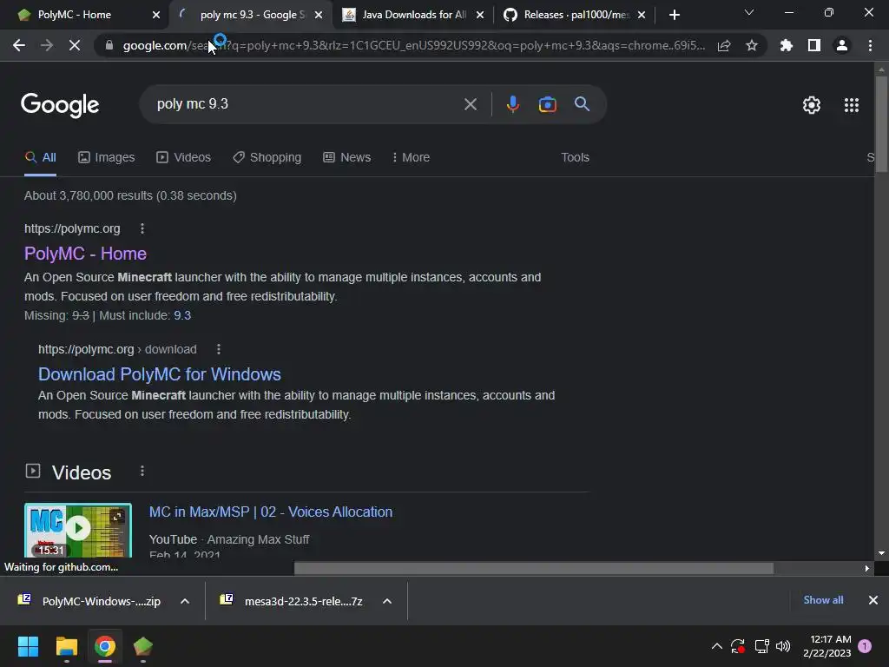Open the Chrome three-dot menu
This screenshot has height=667, width=889.
pos(870,45)
